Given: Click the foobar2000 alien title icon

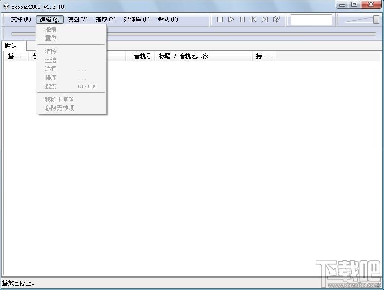Looking at the screenshot, I should pos(6,7).
